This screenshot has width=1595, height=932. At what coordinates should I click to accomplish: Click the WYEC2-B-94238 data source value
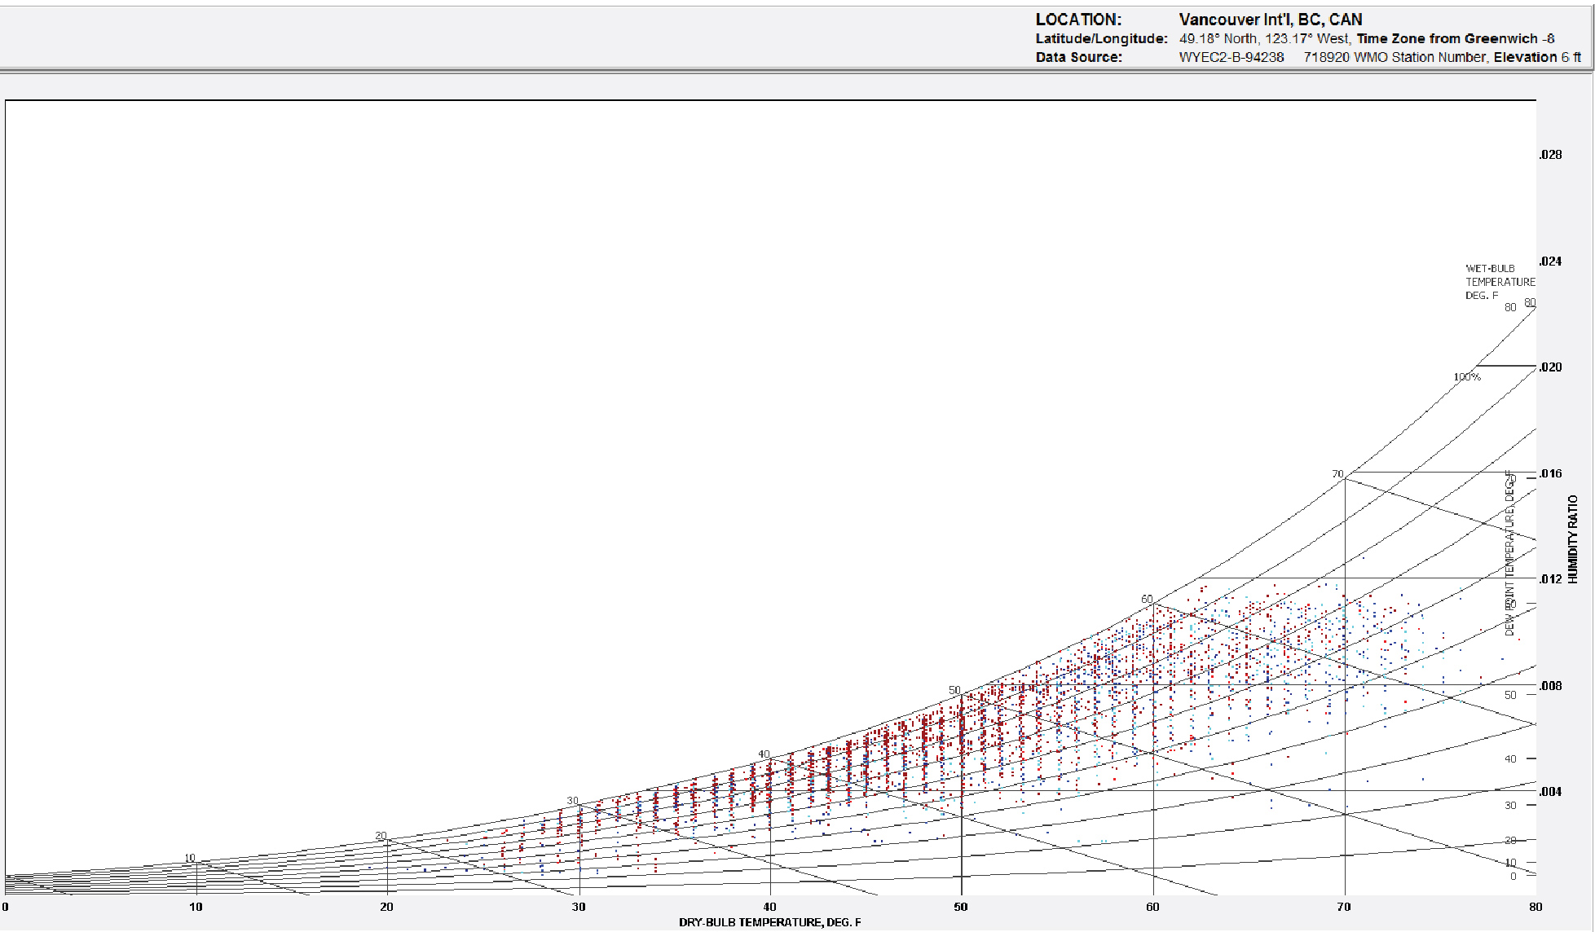point(1231,57)
